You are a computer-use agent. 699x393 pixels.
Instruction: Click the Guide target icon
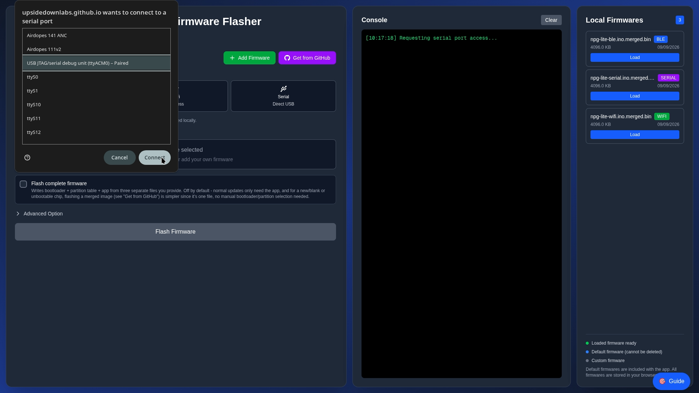pyautogui.click(x=662, y=381)
